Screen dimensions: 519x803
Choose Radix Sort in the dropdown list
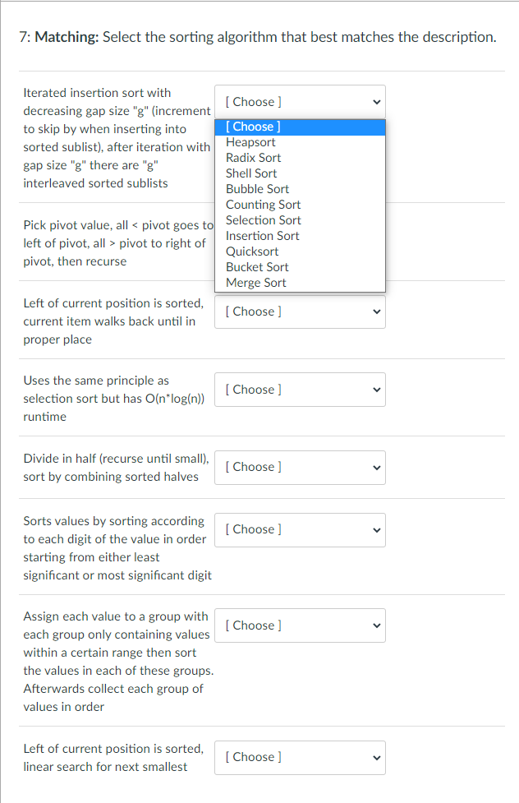coord(300,158)
